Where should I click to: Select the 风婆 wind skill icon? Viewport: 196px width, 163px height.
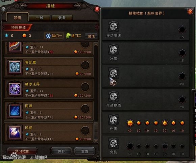point(15,133)
